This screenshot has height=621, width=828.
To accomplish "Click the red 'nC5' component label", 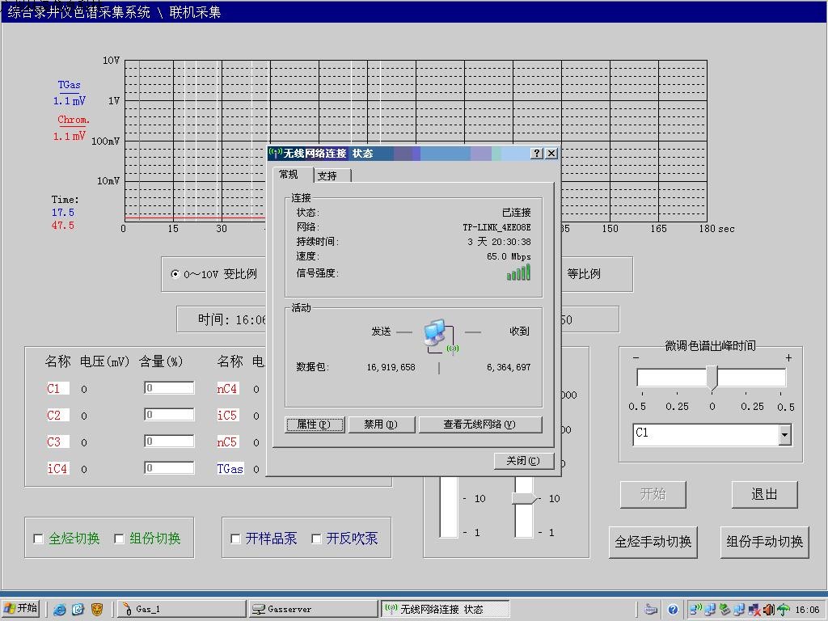I will point(227,441).
